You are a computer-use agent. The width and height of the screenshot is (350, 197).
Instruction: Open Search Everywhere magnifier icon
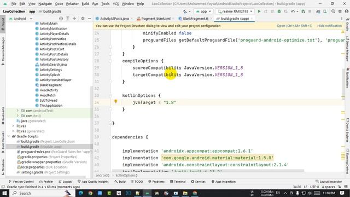[333, 11]
